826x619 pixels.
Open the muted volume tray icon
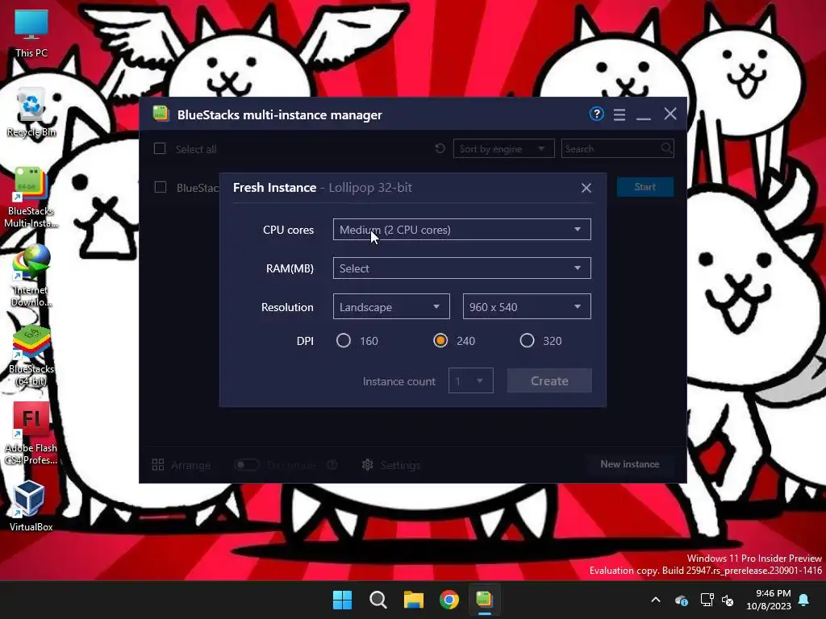[x=728, y=600]
